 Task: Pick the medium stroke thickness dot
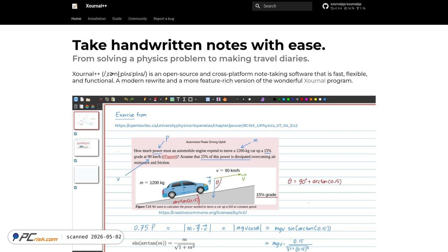coord(244,99)
